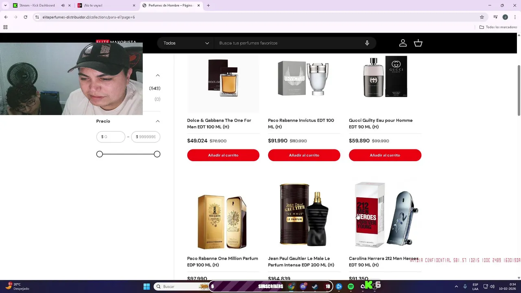Select the $49.024 price text
Screen dimensions: 521x293
coord(197,141)
